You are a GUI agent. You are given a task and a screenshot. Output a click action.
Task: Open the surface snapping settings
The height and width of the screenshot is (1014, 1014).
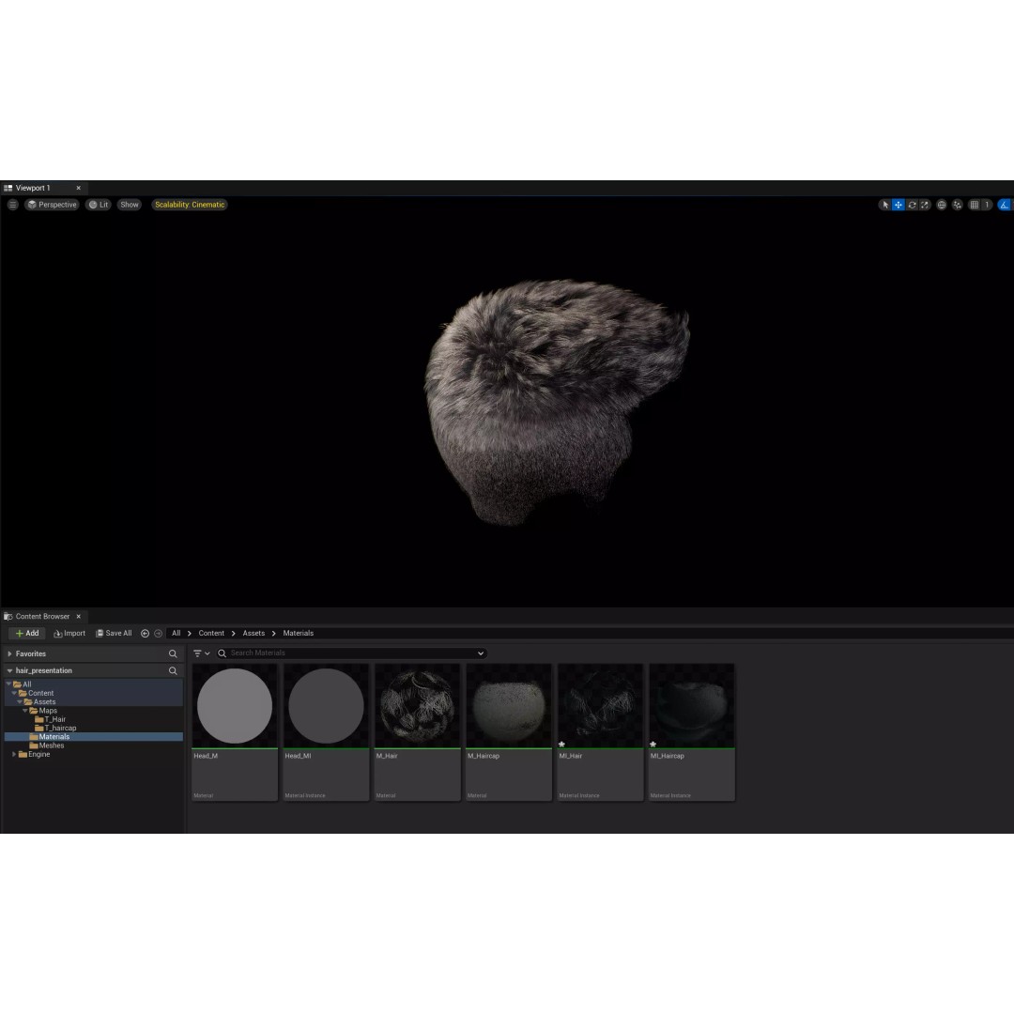(957, 205)
